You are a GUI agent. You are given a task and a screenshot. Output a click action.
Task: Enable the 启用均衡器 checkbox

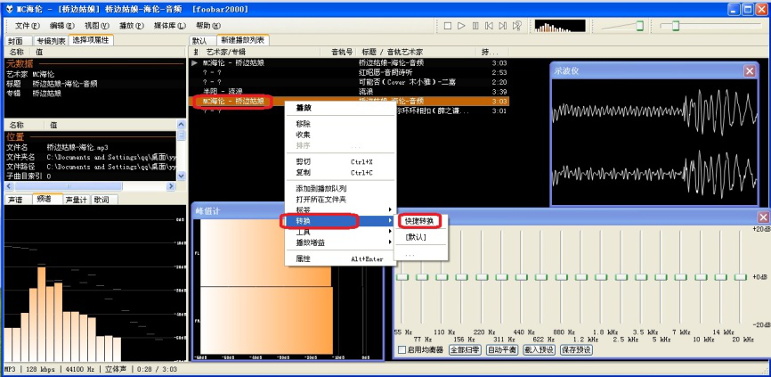point(402,349)
